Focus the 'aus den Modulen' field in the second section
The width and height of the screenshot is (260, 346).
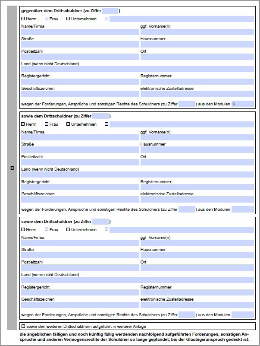pyautogui.click(x=242, y=210)
